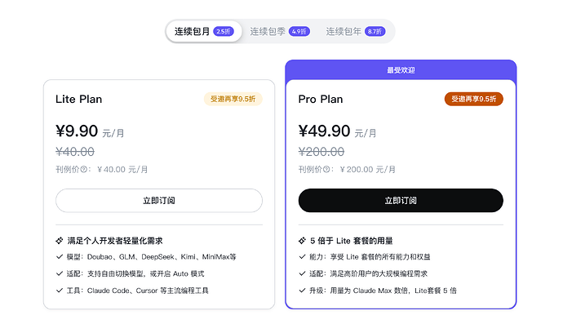Open the 刊例价 help icon under Lite Plan
563x333 pixels.
[x=83, y=170]
